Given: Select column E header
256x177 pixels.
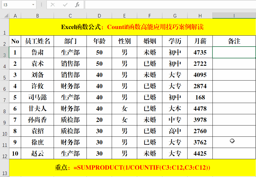Looking at the screenshot, I should point(124,16).
